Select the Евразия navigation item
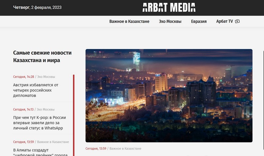 (199, 21)
